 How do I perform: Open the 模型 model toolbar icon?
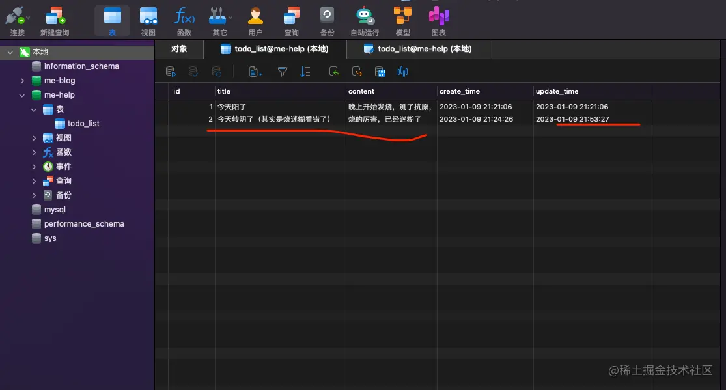[402, 21]
